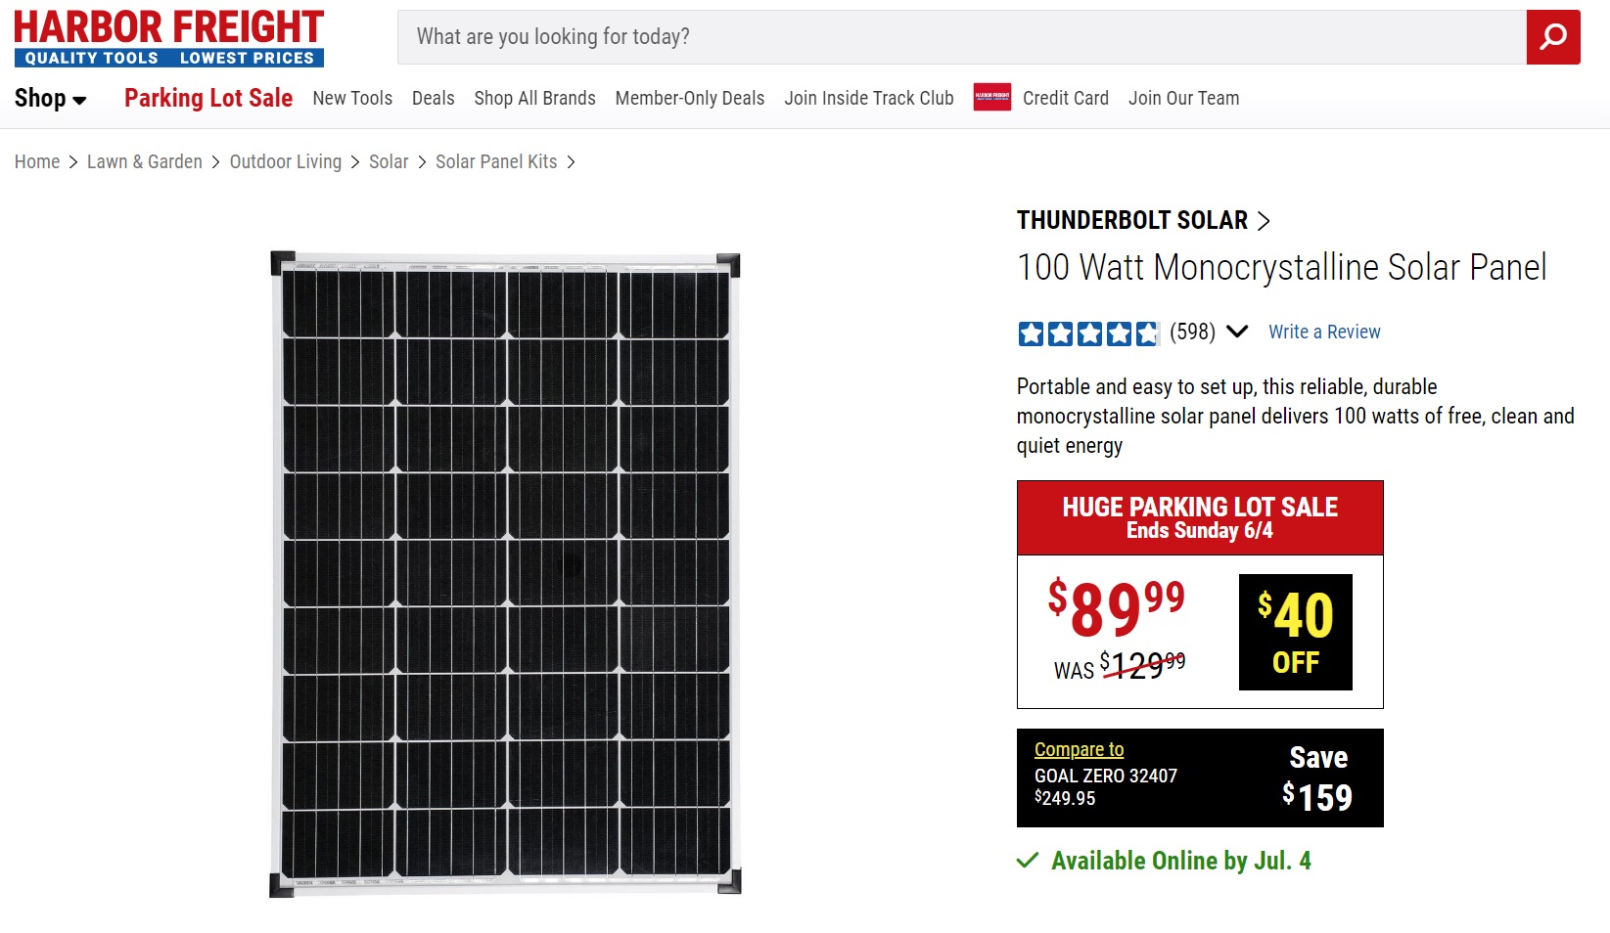1610x933 pixels.
Task: Click the solar panel product image
Action: (x=505, y=574)
